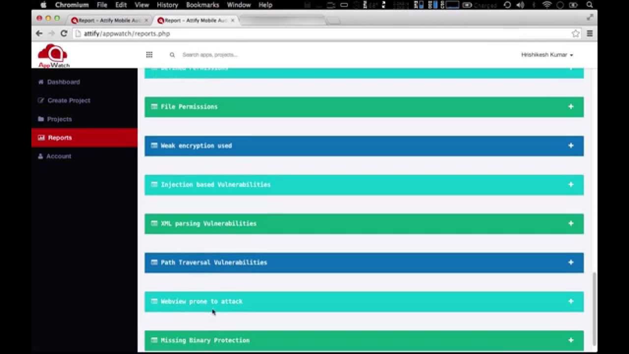This screenshot has width=629, height=354.
Task: Focus the Search apps, projects field
Action: pyautogui.click(x=210, y=55)
